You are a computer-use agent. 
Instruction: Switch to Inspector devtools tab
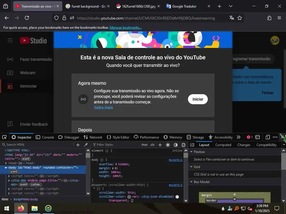(x=22, y=137)
